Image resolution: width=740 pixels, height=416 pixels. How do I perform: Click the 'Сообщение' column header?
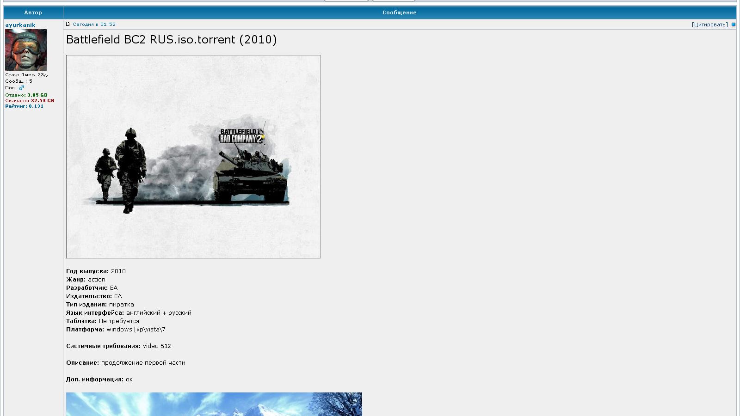pyautogui.click(x=399, y=12)
